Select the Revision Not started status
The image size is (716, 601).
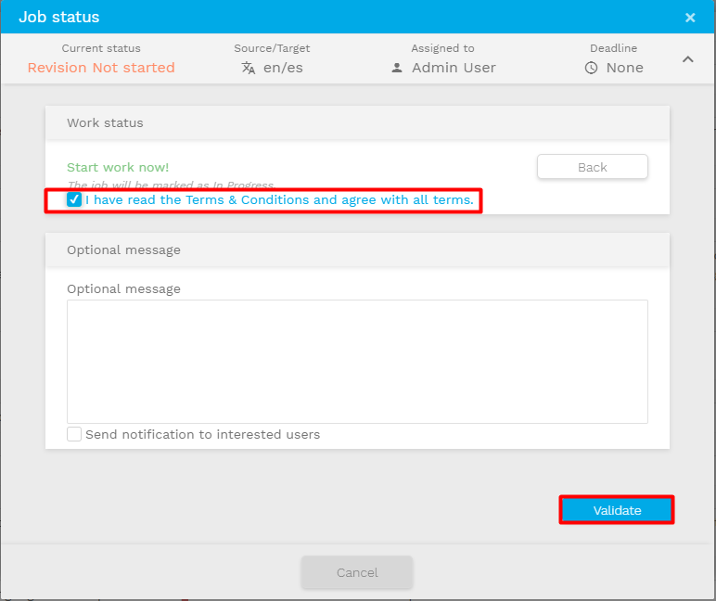(x=101, y=68)
